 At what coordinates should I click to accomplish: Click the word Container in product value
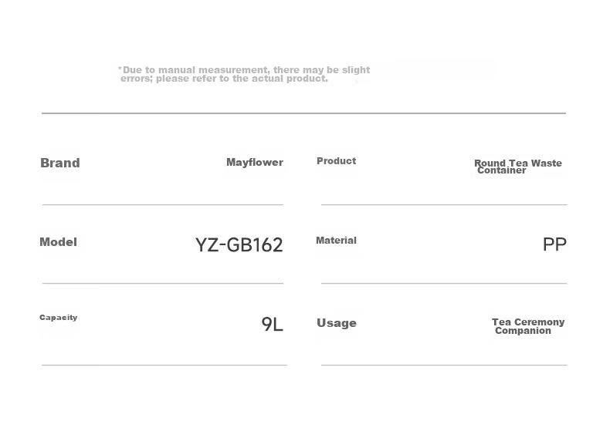click(501, 170)
